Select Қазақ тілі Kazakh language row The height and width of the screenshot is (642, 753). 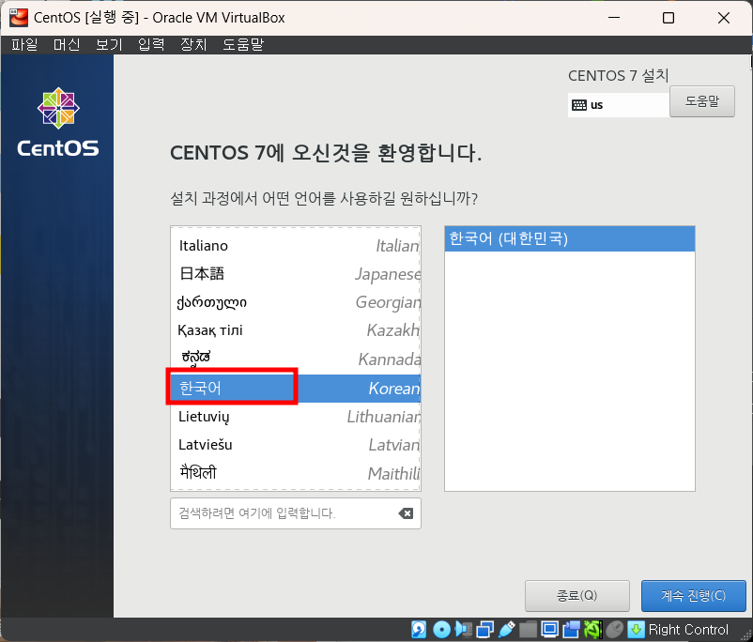296,330
